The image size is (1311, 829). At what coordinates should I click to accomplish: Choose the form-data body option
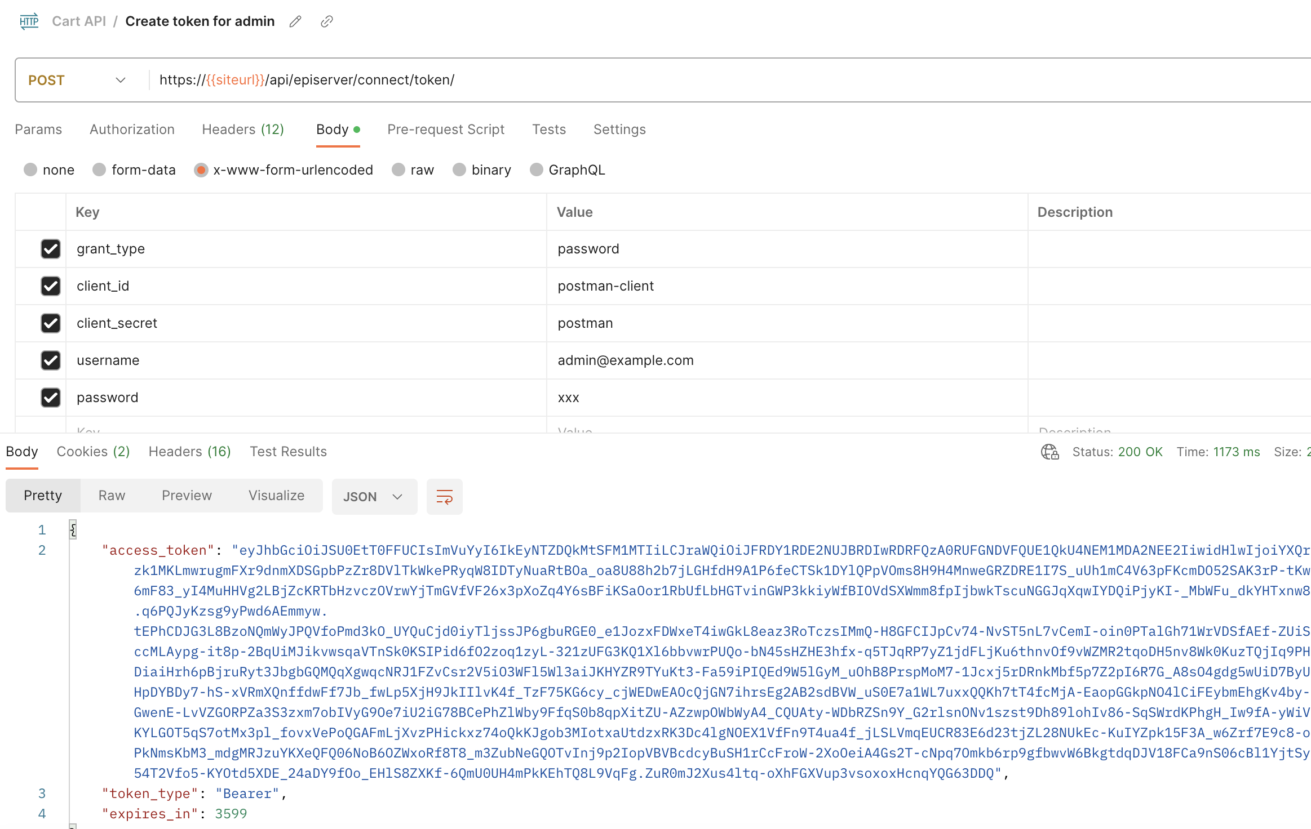100,170
